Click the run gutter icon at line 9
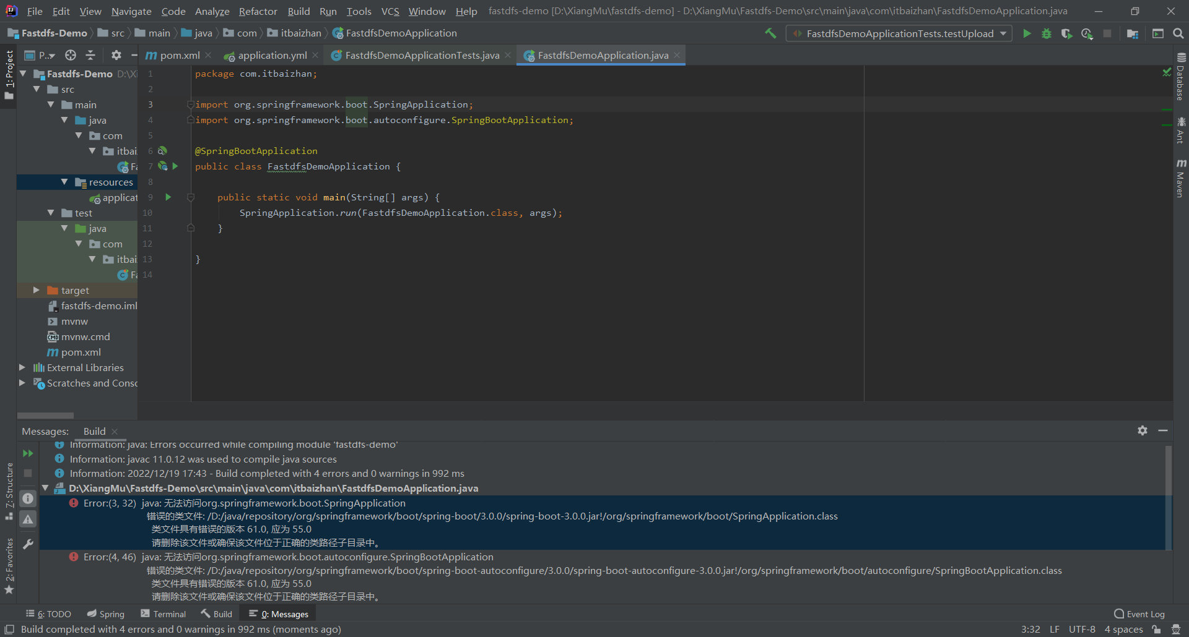This screenshot has height=637, width=1189. tap(168, 197)
